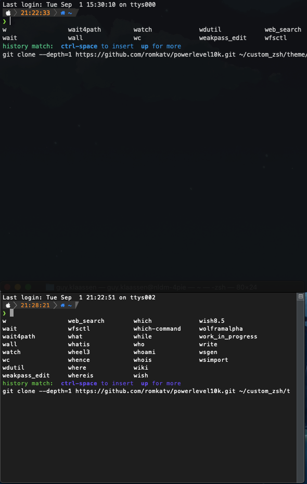The height and width of the screenshot is (484, 307).
Task: Click the home icon in the bottom terminal prompt
Action: point(62,305)
